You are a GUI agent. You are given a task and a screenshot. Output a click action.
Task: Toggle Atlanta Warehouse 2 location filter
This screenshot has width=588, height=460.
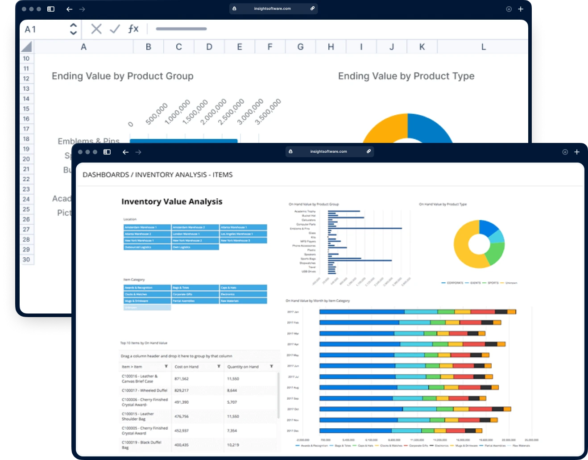[x=147, y=234]
